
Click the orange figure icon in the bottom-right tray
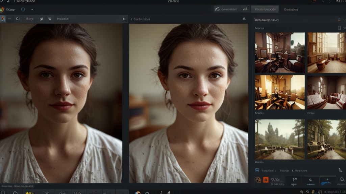313,192
